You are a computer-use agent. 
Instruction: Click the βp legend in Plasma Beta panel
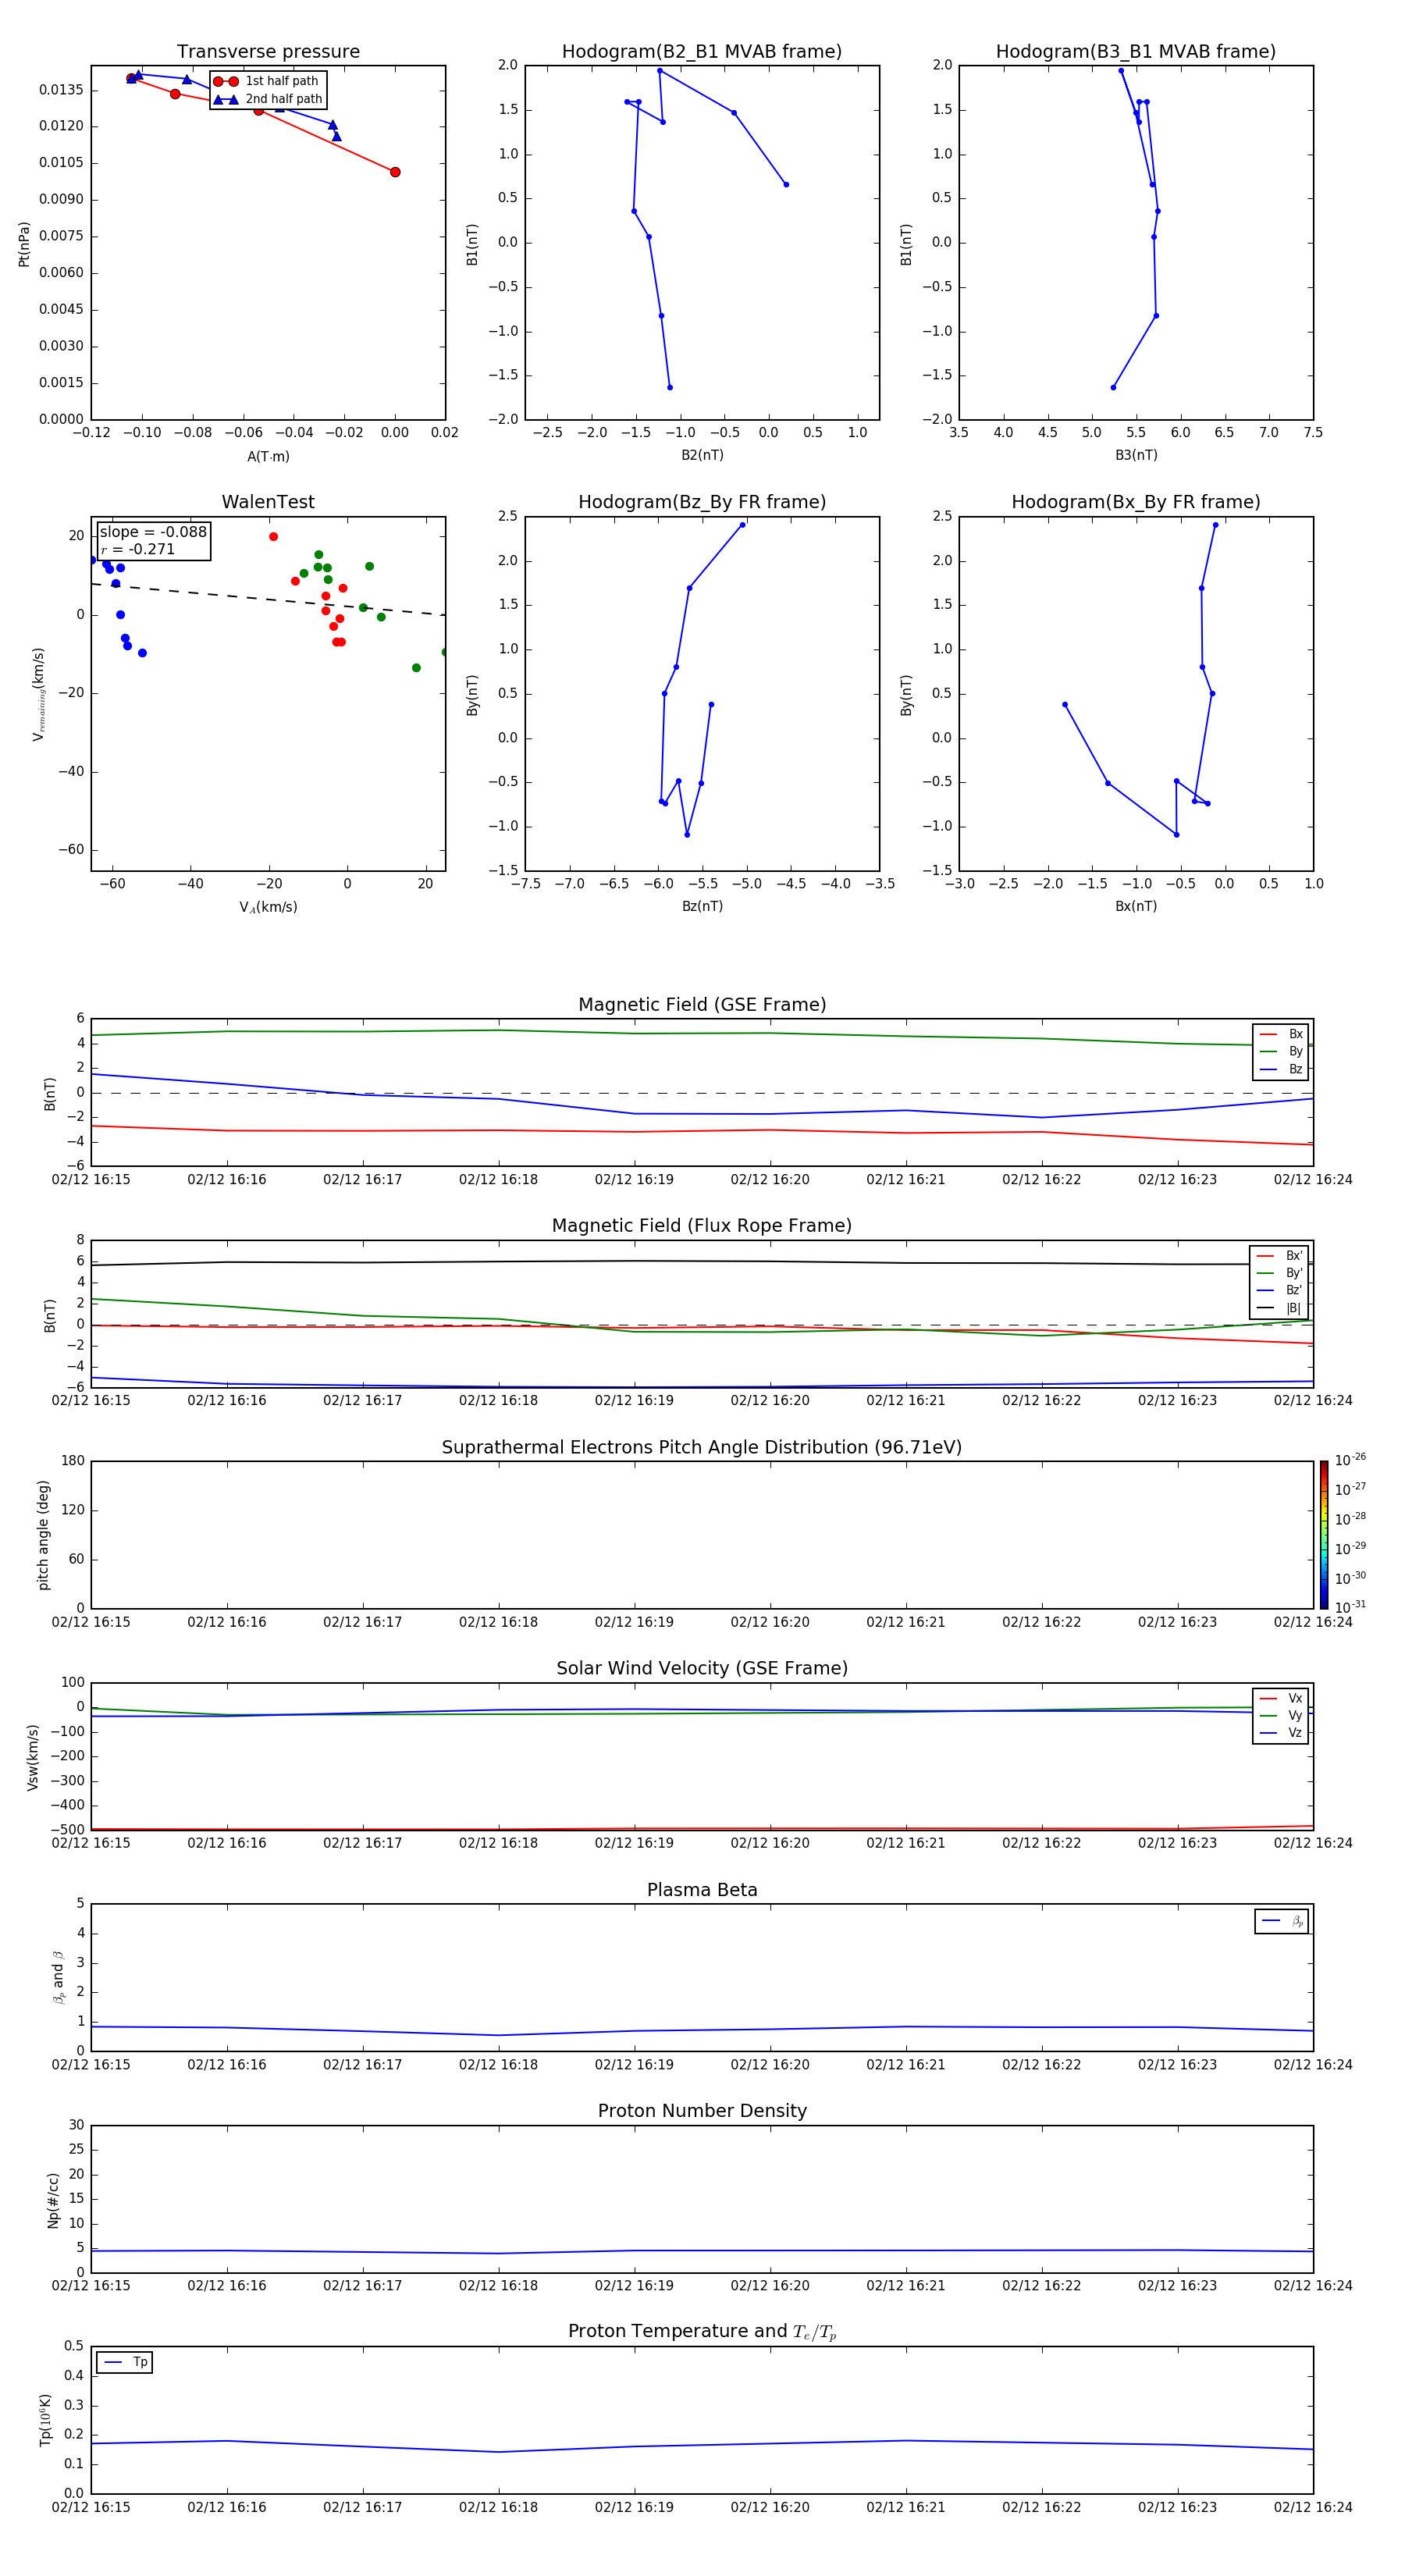click(x=1282, y=1921)
